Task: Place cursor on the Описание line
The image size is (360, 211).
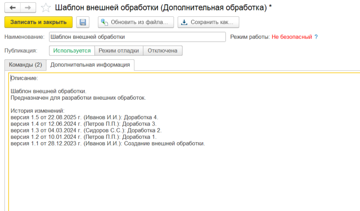Action: [24, 78]
